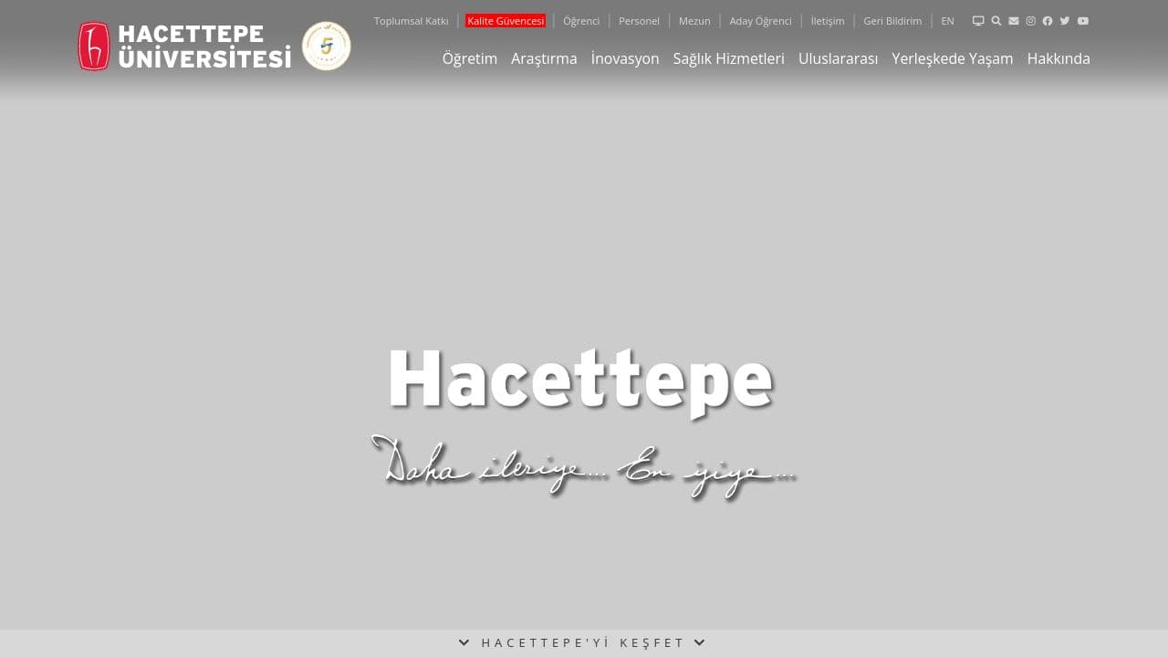Screen dimensions: 1168x657
Task: Click the email envelope icon
Action: [x=1013, y=20]
